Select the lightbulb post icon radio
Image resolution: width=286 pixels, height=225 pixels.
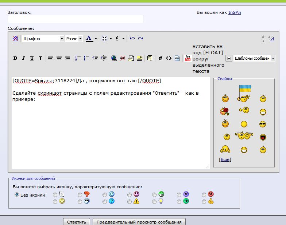pos(154,202)
